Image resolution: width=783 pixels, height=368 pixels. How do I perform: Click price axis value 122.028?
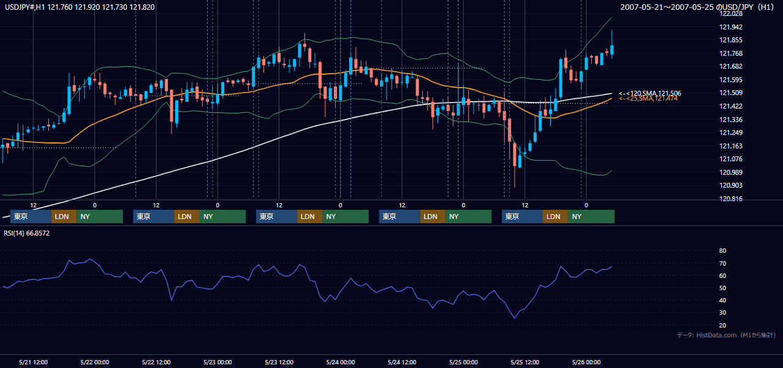point(730,13)
